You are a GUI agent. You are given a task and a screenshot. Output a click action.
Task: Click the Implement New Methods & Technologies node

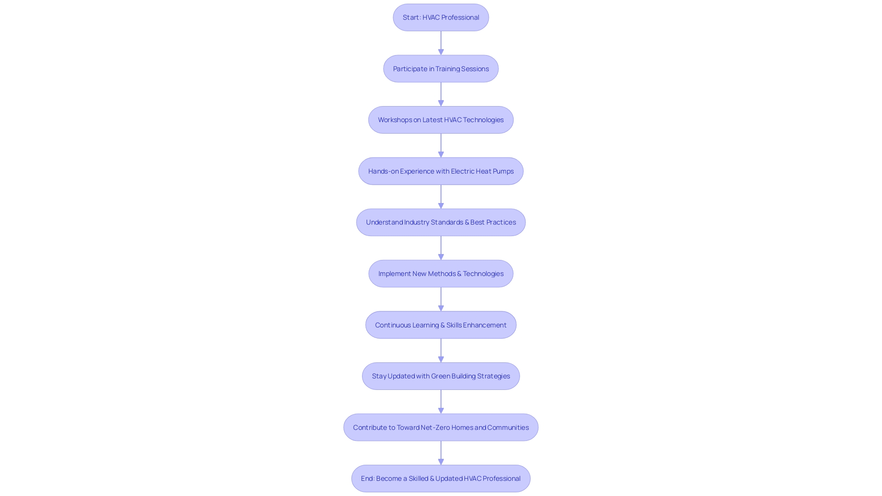click(441, 273)
